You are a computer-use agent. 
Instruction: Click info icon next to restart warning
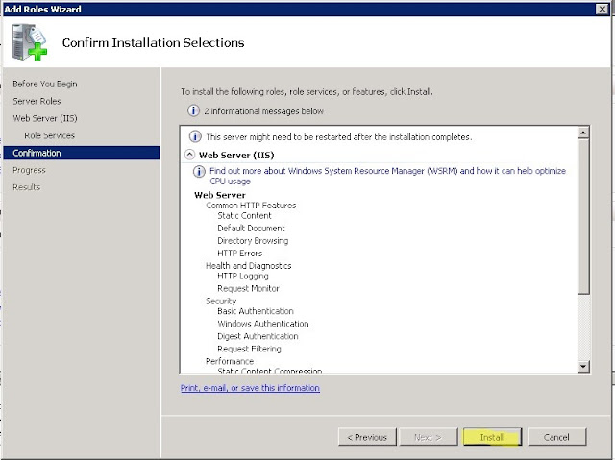coord(195,136)
